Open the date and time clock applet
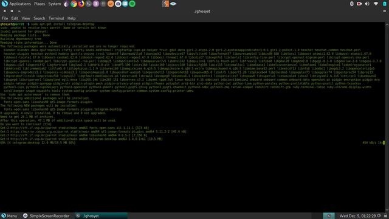The height and width of the screenshot is (219, 389). 357,216
